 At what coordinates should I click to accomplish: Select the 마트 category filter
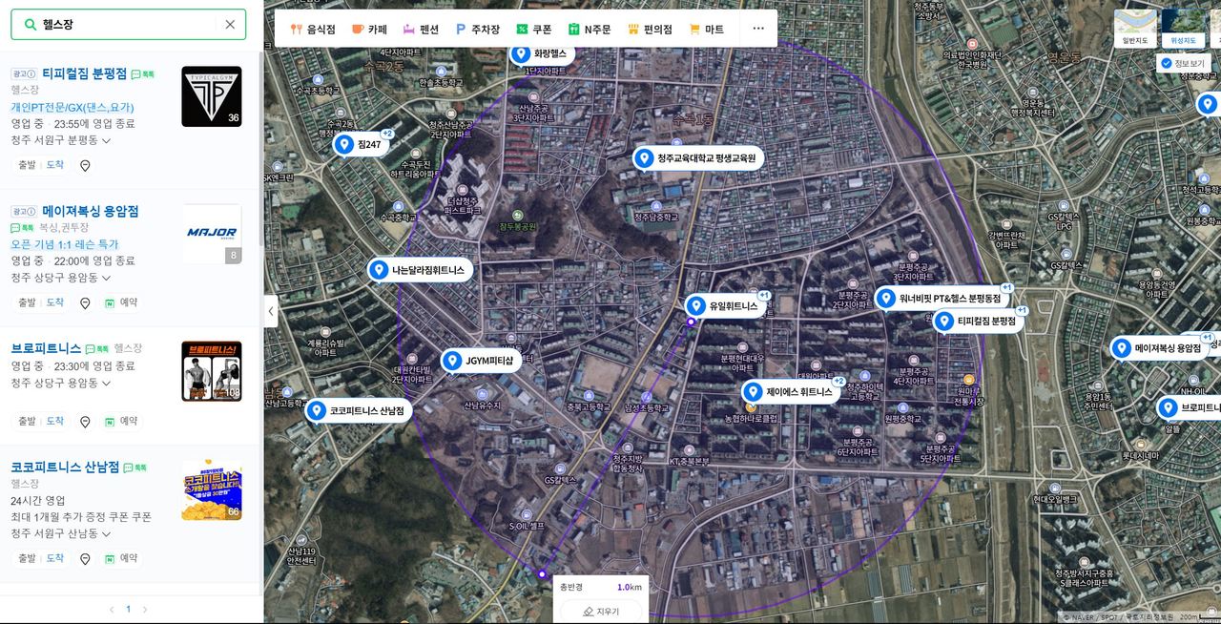click(x=706, y=30)
